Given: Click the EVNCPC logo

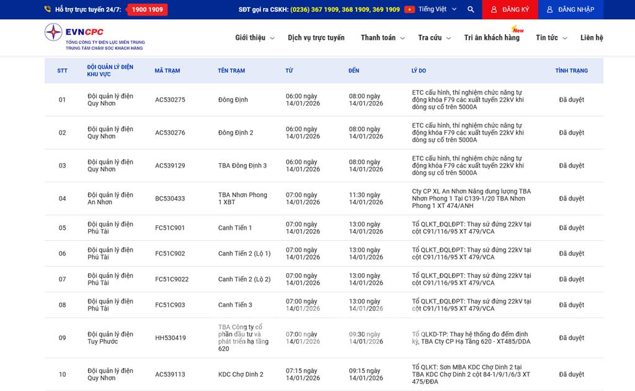Looking at the screenshot, I should click(94, 37).
